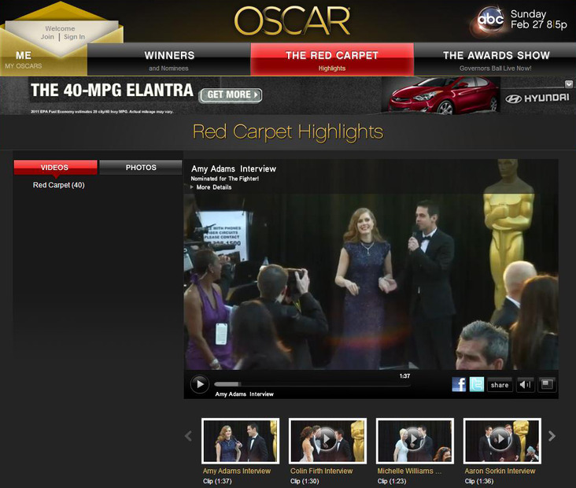The width and height of the screenshot is (576, 488).
Task: Click Clip (1:36) duration text
Action: pos(479,481)
